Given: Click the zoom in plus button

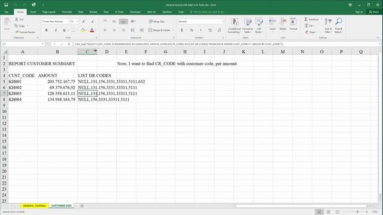Looking at the screenshot, I should (367, 212).
